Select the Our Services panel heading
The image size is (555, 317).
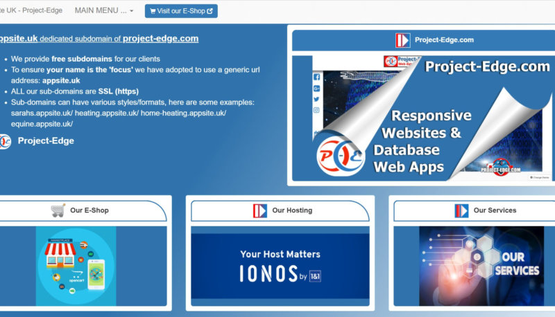(x=495, y=210)
